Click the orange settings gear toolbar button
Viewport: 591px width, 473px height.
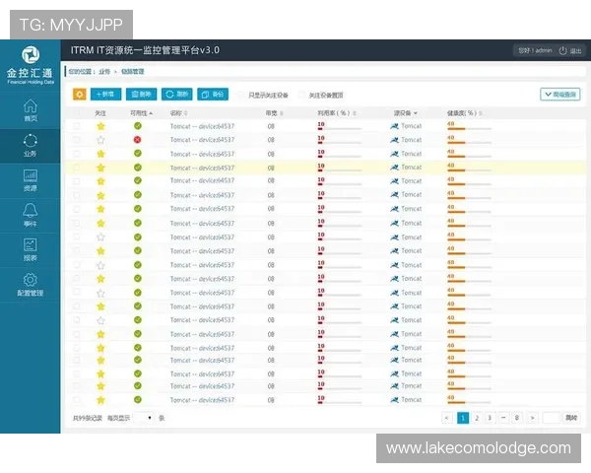tap(79, 95)
